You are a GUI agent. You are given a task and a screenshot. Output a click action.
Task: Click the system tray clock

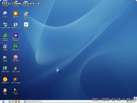click(x=133, y=101)
